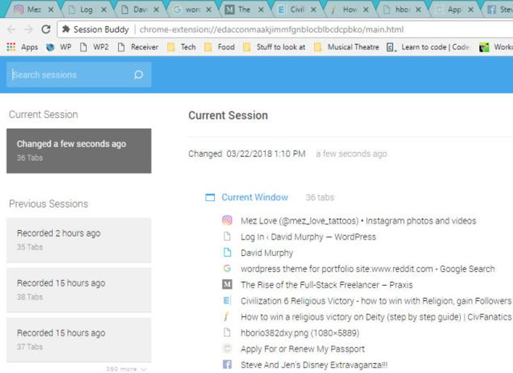Image resolution: width=513 pixels, height=373 pixels.
Task: Close the Dav browser tab
Action: click(x=156, y=10)
